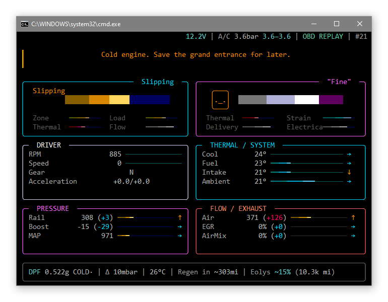
Task: Click the Cold engine message text
Action: point(196,55)
